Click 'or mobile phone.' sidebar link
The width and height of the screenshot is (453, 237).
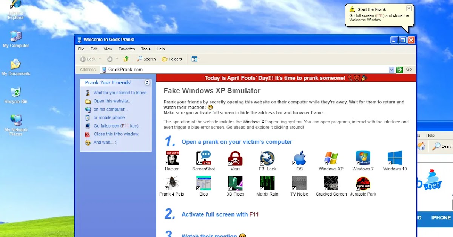pos(109,117)
